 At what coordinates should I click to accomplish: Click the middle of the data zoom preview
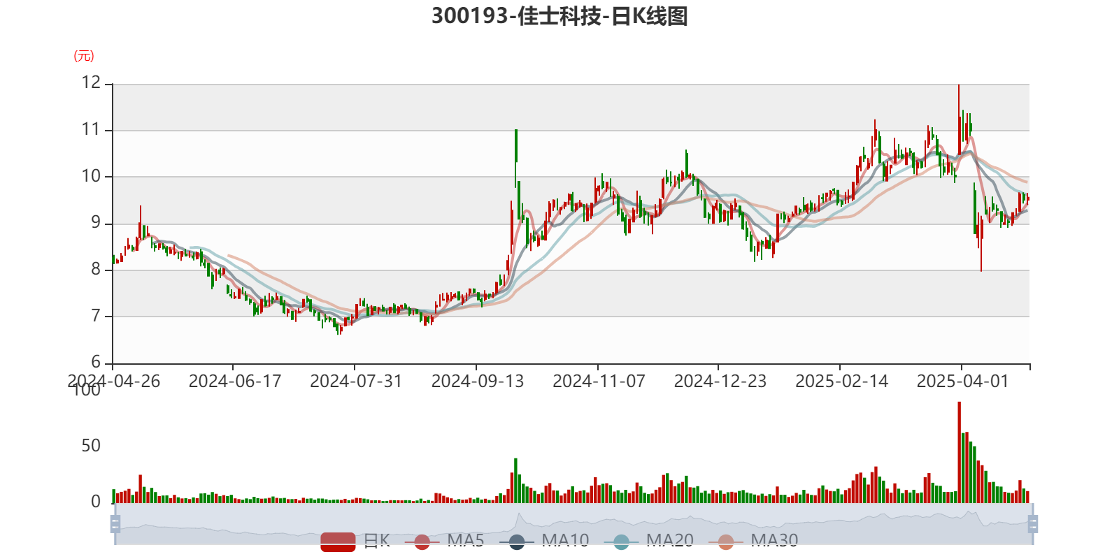[x=573, y=524]
